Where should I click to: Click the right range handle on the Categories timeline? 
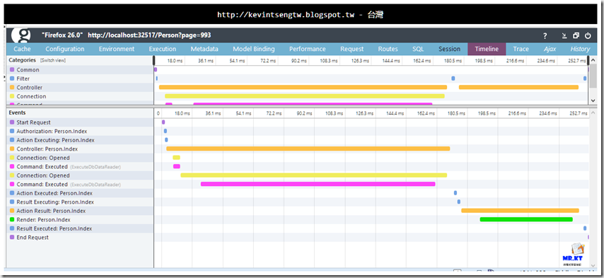(x=588, y=60)
